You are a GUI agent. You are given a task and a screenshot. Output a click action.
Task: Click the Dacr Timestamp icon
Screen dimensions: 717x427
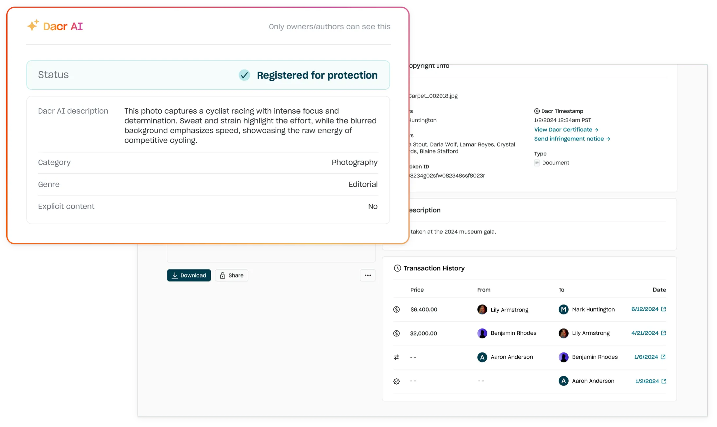click(537, 111)
